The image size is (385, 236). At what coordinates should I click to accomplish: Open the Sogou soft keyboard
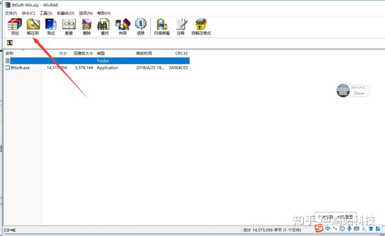point(357,229)
